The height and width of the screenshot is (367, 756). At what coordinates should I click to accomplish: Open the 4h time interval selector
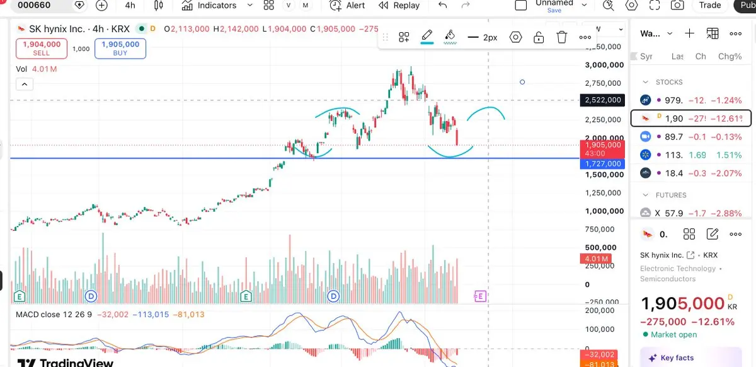point(130,5)
